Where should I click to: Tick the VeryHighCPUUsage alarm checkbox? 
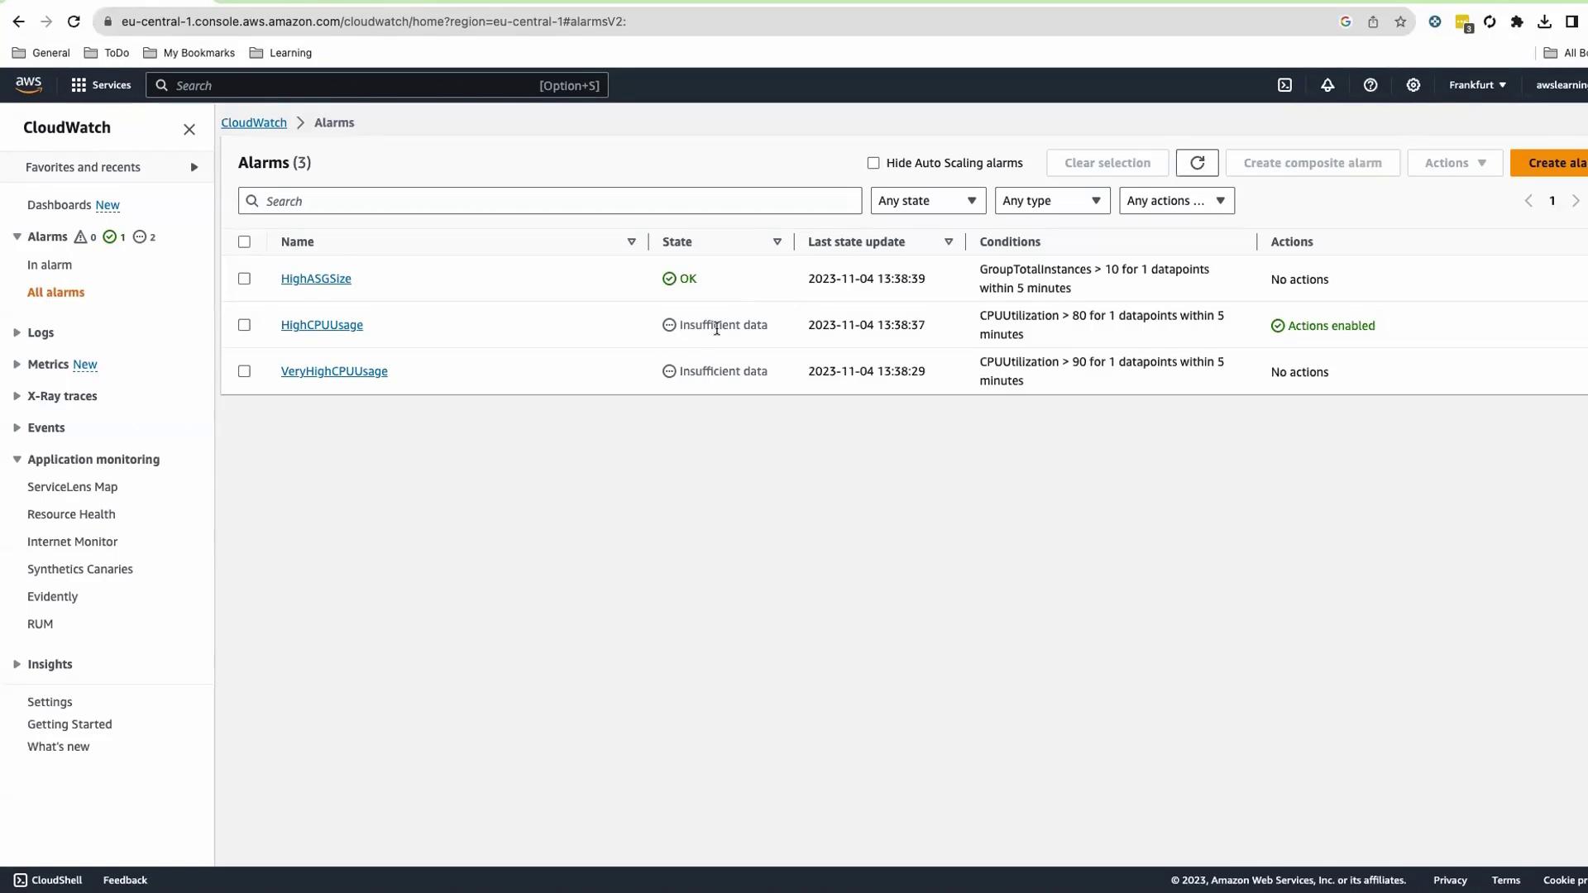[x=244, y=371]
